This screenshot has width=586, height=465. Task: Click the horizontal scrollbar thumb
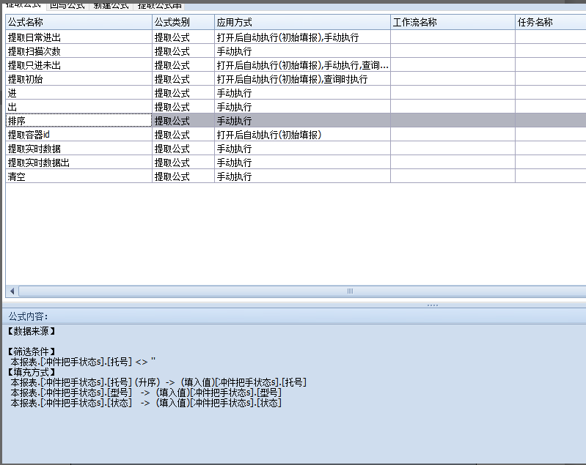click(350, 291)
